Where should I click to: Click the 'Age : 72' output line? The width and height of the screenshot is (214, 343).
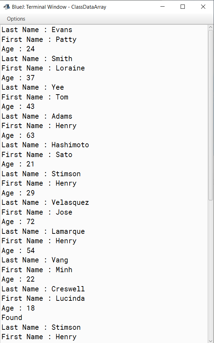tap(18, 222)
